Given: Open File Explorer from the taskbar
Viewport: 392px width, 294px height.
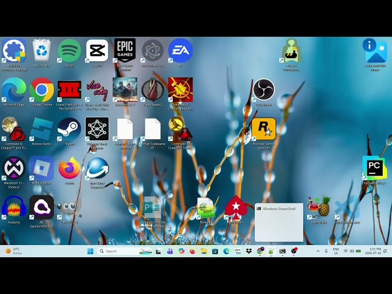Looking at the screenshot, I should click(204, 251).
